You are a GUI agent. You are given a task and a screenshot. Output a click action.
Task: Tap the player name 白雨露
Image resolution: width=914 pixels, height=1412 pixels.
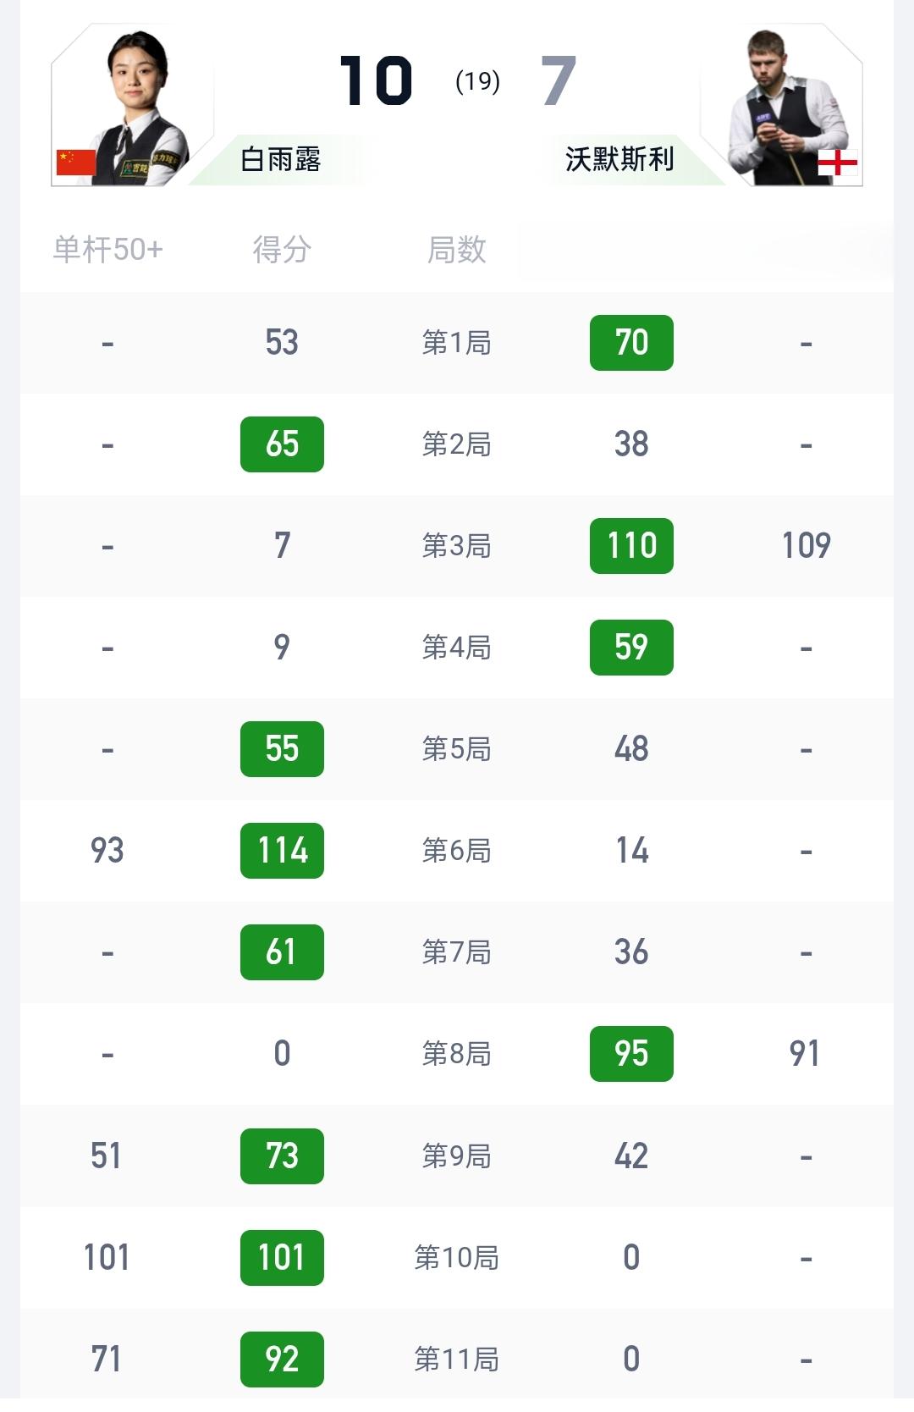281,159
